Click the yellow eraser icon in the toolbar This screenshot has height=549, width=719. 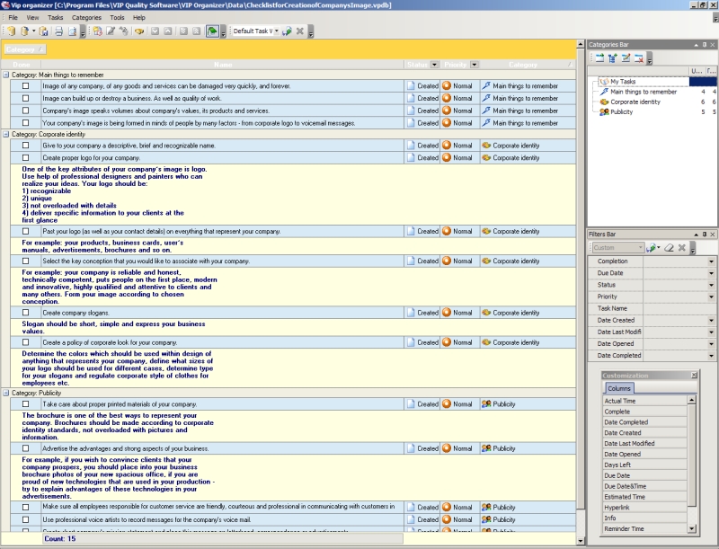coord(139,31)
